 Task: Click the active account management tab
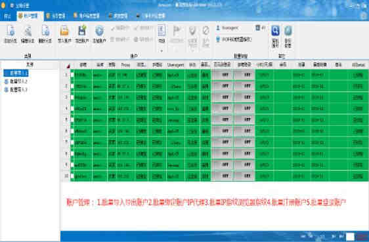pos(30,16)
